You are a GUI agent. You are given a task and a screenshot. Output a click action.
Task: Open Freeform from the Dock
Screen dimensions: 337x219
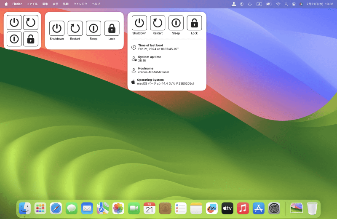(x=212, y=208)
